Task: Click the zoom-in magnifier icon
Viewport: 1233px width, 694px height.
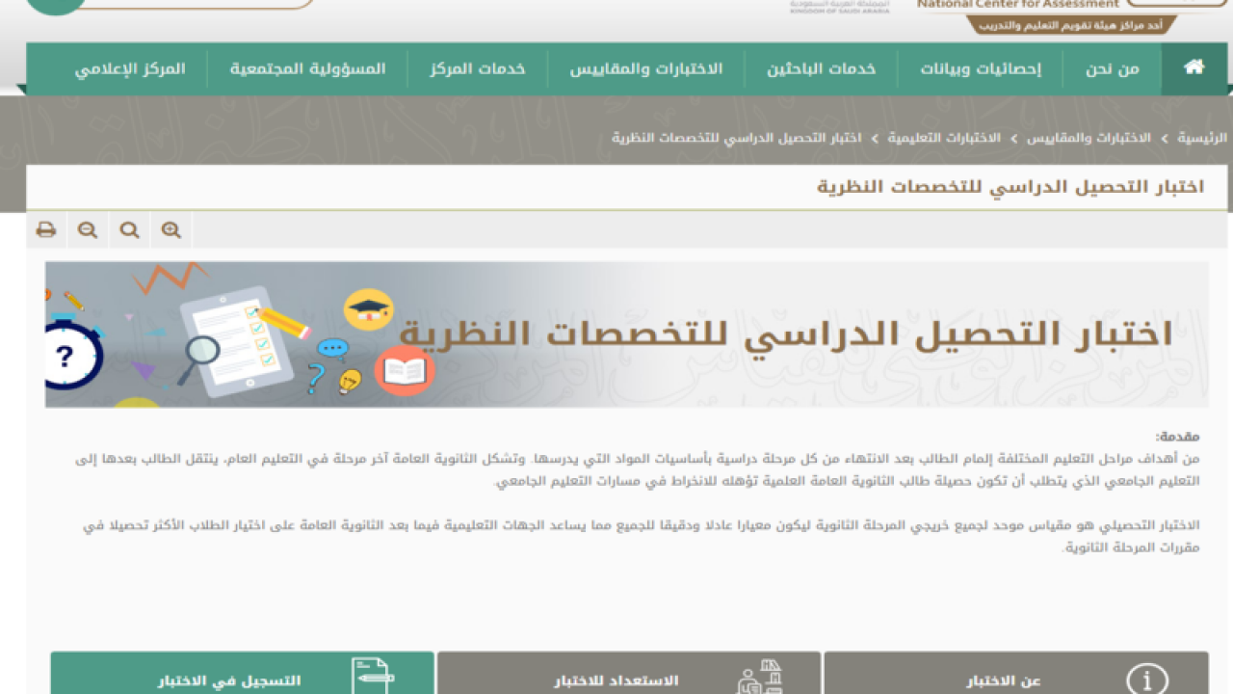Action: 171,230
